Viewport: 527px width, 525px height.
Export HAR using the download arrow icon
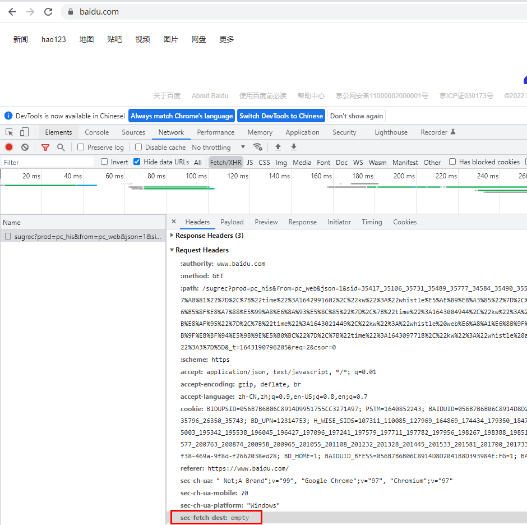pos(294,147)
